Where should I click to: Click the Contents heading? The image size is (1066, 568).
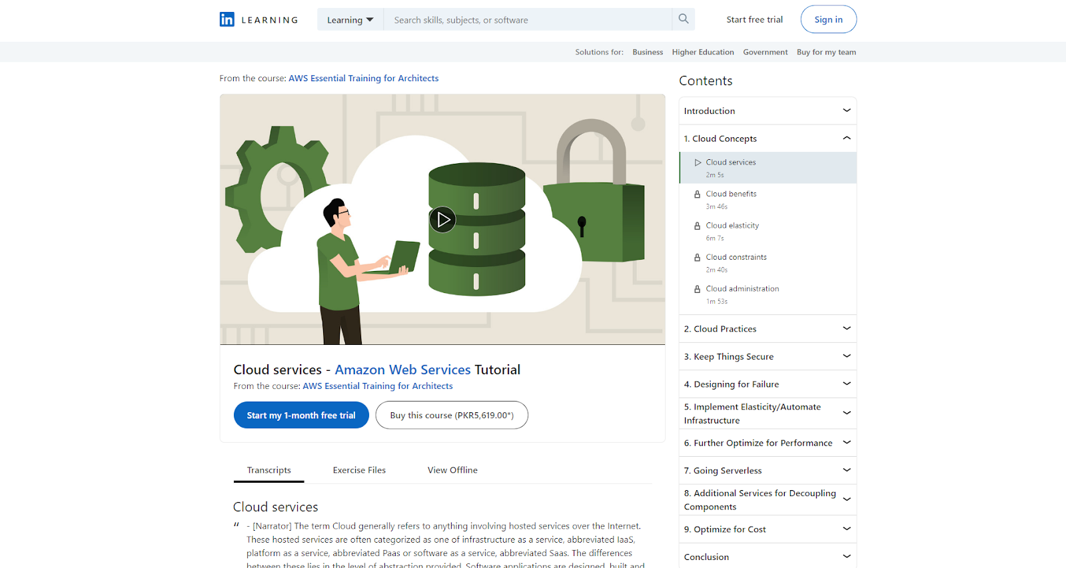pos(706,81)
